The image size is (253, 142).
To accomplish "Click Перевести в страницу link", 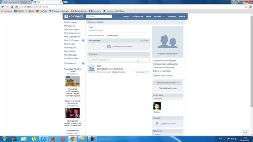I will click(x=162, y=75).
